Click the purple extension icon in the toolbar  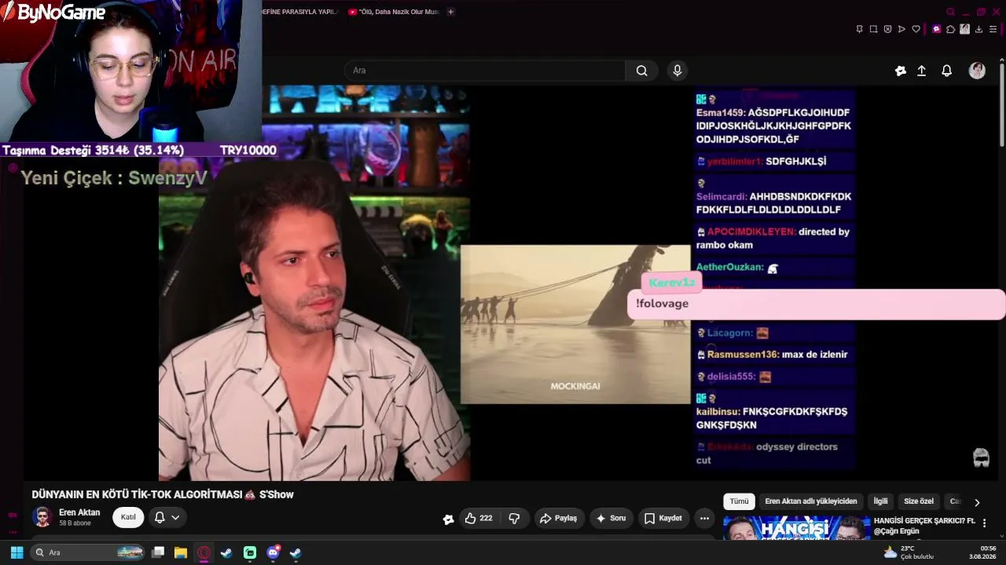[x=936, y=29]
